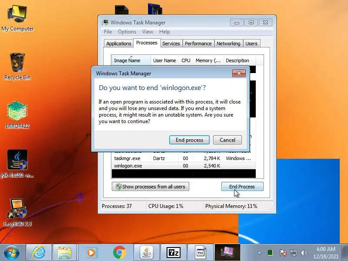348x261 pixels.
Task: Switch to the Performance tab
Action: tap(198, 43)
